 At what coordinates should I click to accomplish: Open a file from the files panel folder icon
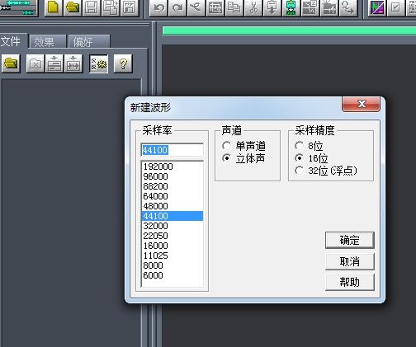[x=11, y=63]
